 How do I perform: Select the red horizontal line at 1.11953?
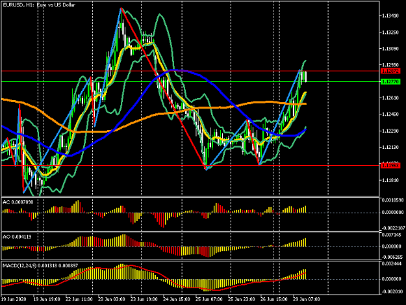(190, 166)
